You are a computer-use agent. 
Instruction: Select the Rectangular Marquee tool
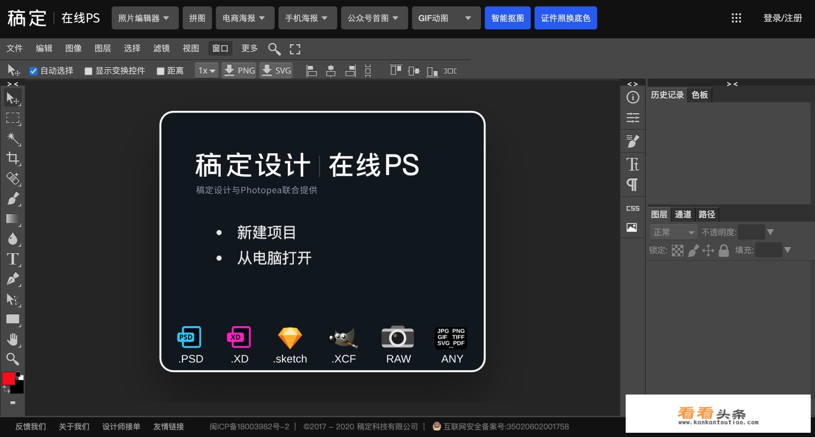tap(13, 118)
